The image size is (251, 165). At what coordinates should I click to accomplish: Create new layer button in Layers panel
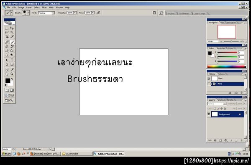[x=236, y=140]
